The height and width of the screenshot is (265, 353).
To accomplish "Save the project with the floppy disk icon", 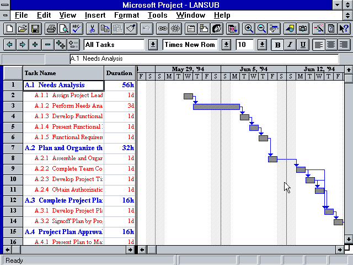I will 35,28.
